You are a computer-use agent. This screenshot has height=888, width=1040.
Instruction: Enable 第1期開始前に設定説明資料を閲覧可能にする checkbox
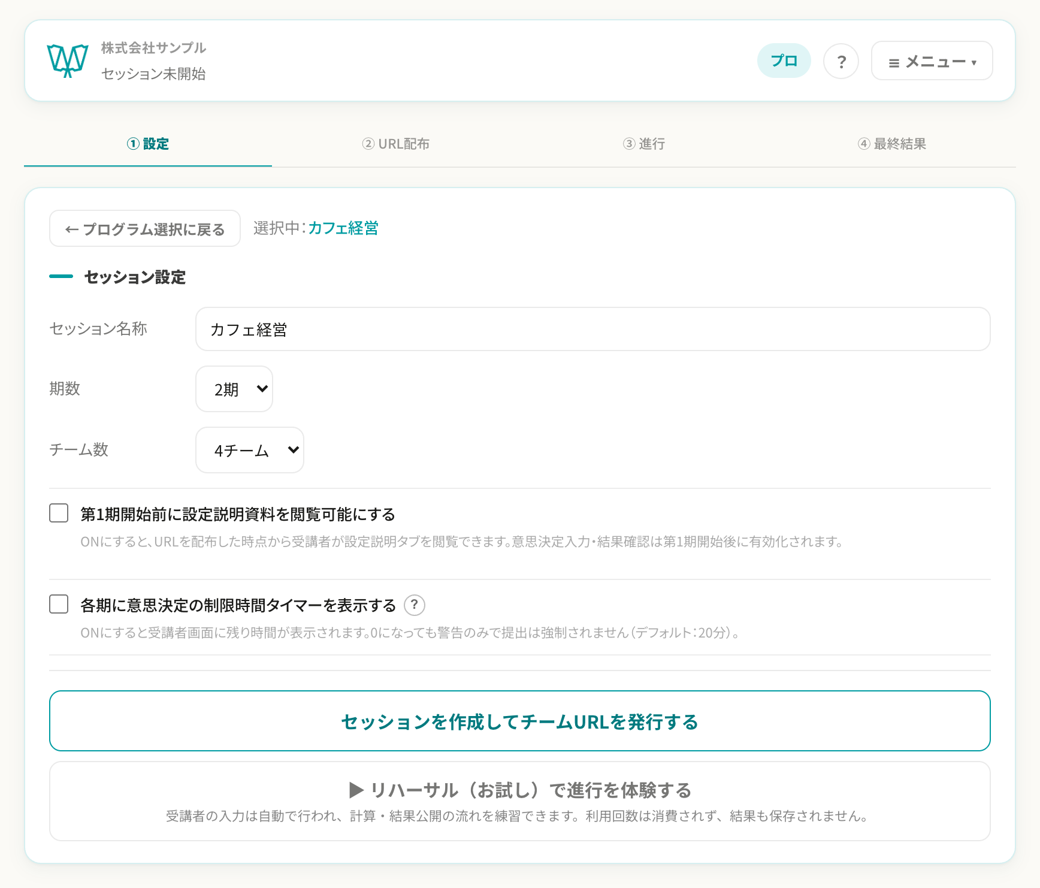point(59,513)
